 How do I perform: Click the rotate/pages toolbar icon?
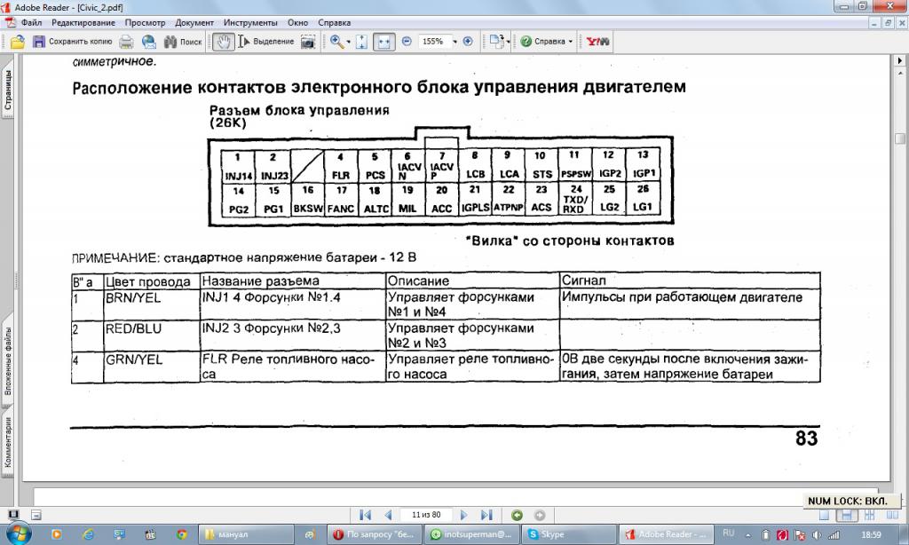coord(496,41)
